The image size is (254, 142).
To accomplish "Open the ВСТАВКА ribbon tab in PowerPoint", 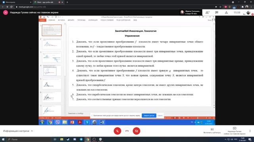I will 61,20.
